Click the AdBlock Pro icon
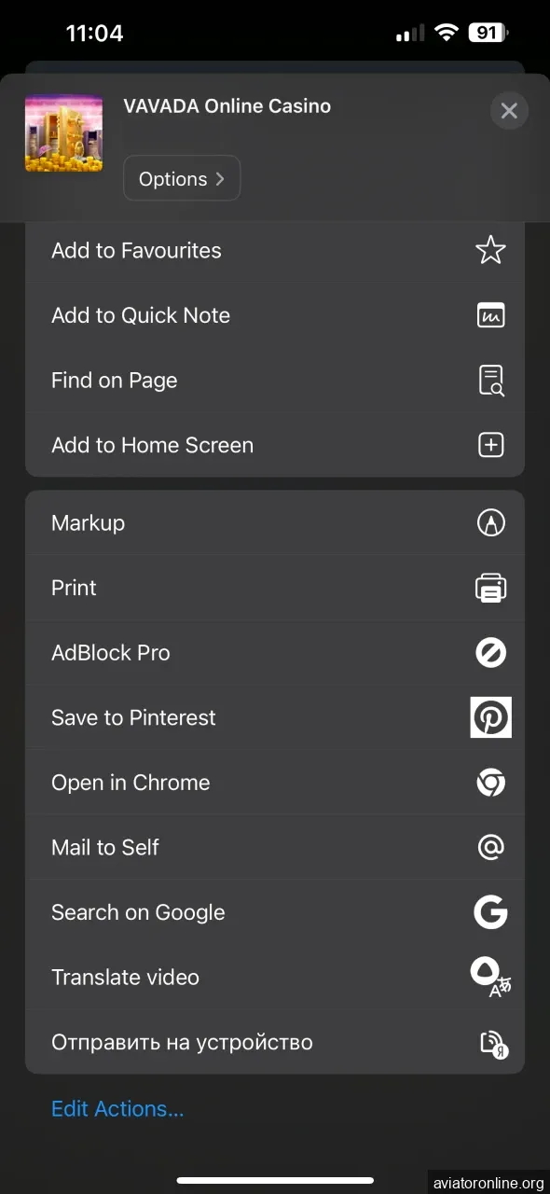 point(490,652)
